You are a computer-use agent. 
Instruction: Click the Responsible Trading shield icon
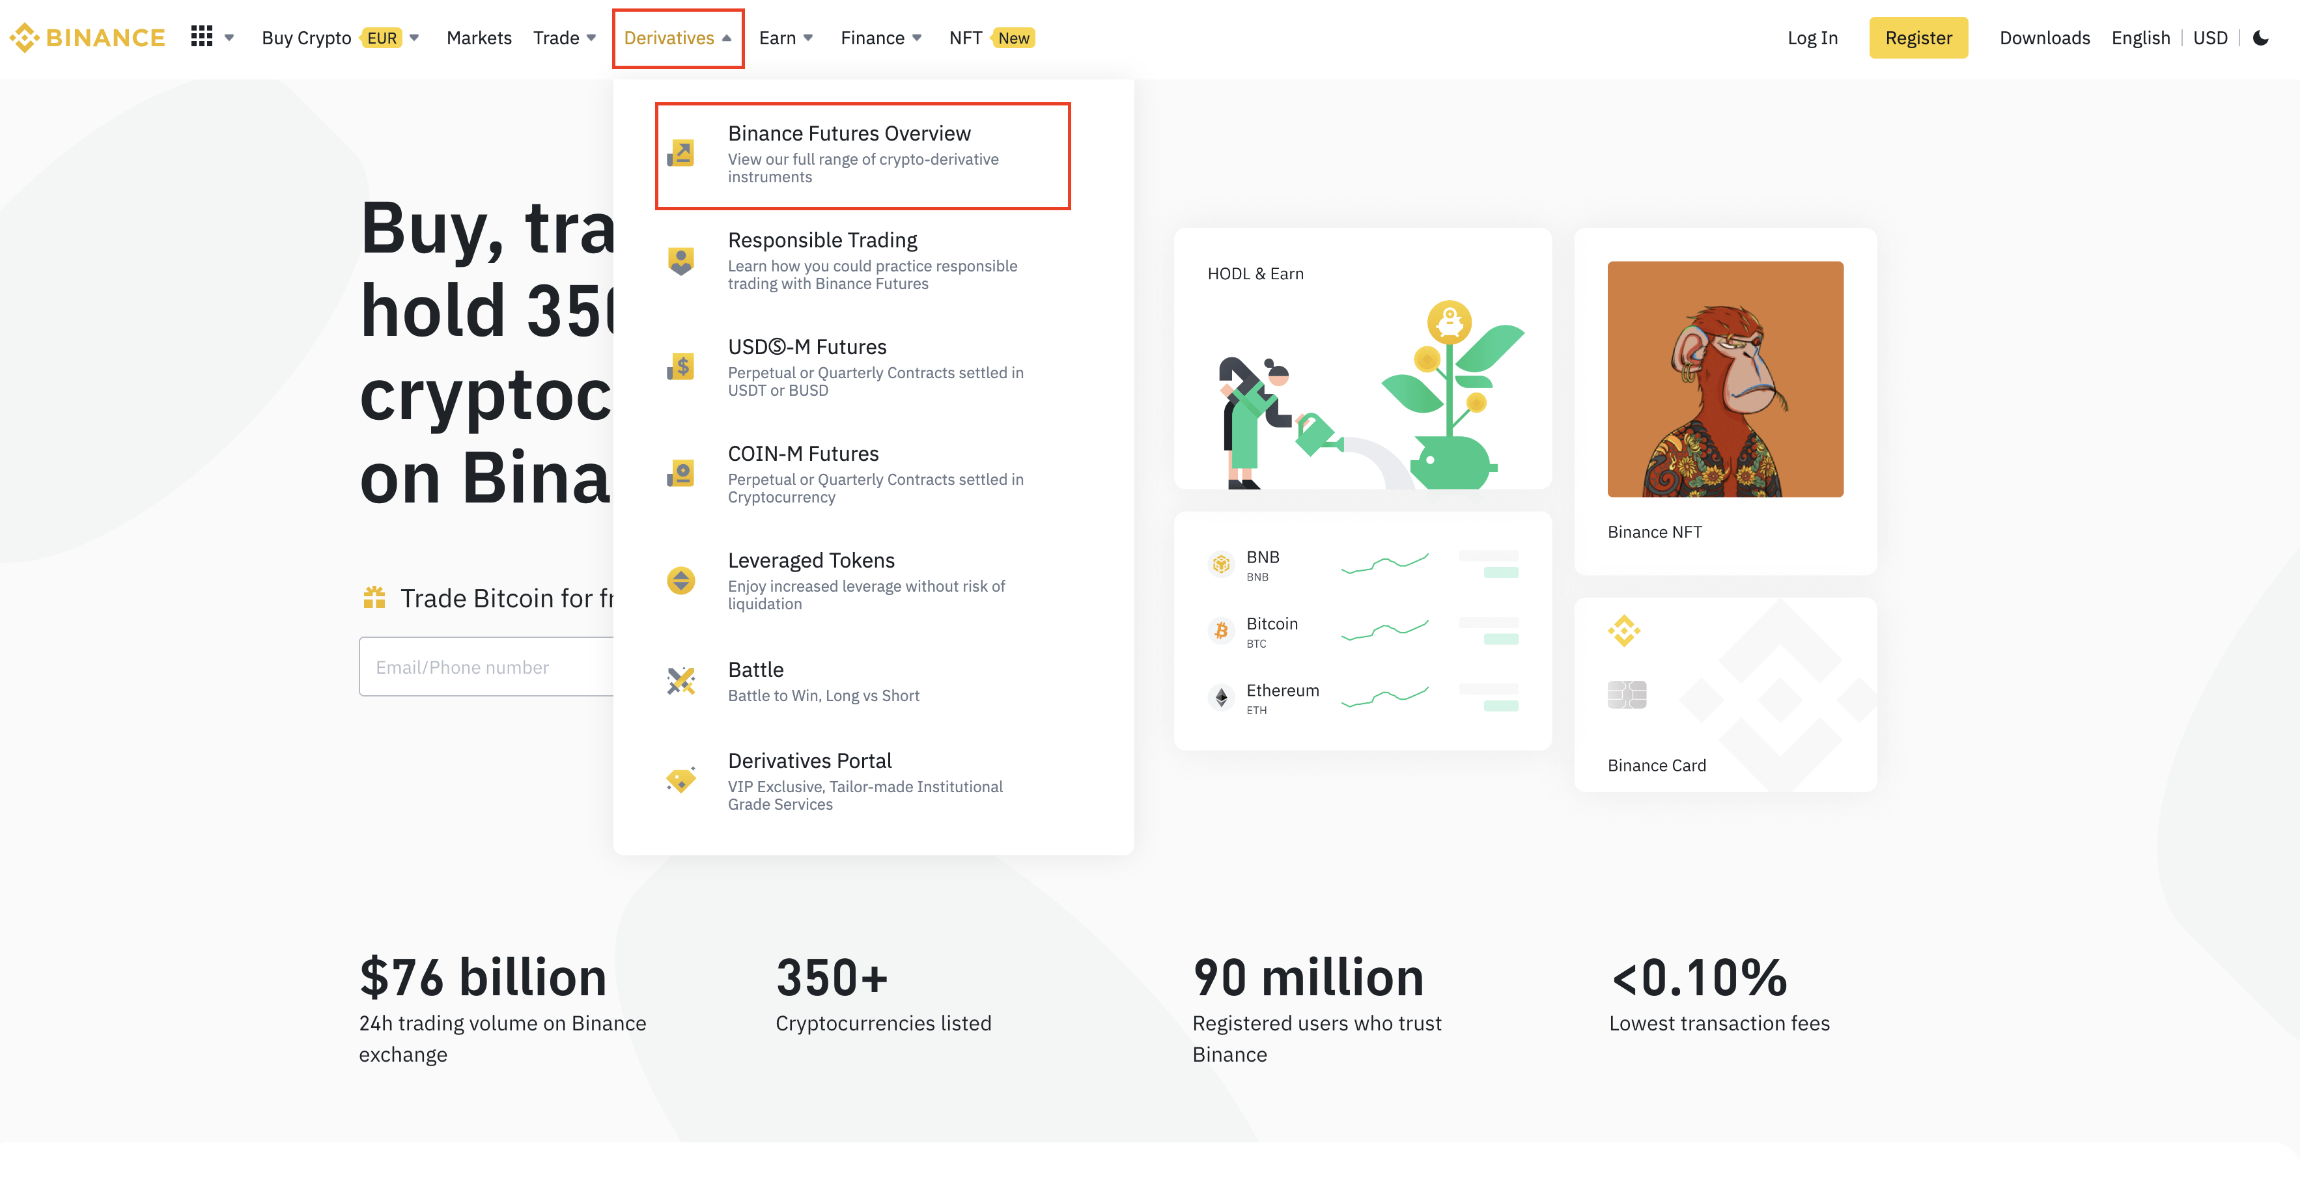coord(680,260)
